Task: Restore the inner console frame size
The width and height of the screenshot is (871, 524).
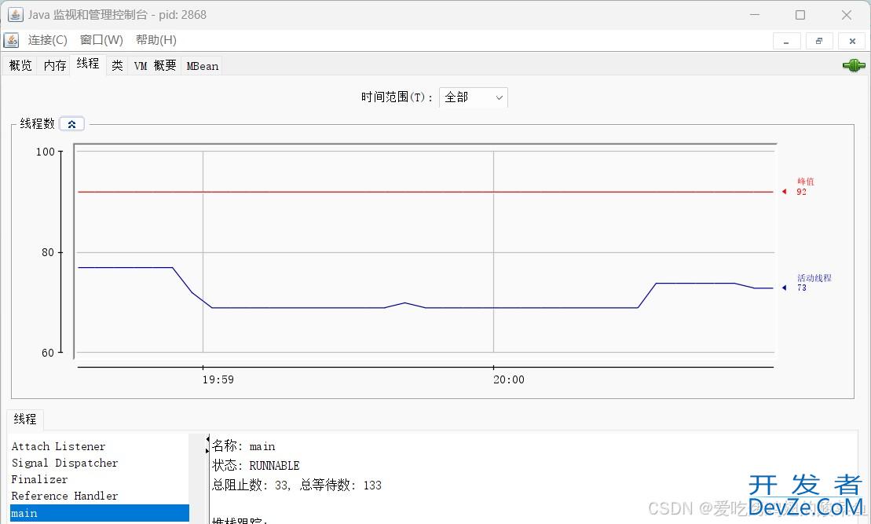Action: 819,41
